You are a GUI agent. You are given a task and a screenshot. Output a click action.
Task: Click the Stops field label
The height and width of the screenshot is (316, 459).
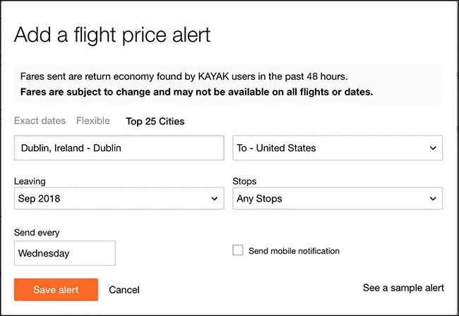pos(244,182)
